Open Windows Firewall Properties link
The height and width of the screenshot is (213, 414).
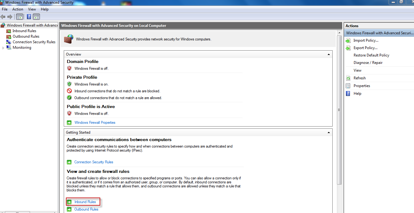point(95,123)
